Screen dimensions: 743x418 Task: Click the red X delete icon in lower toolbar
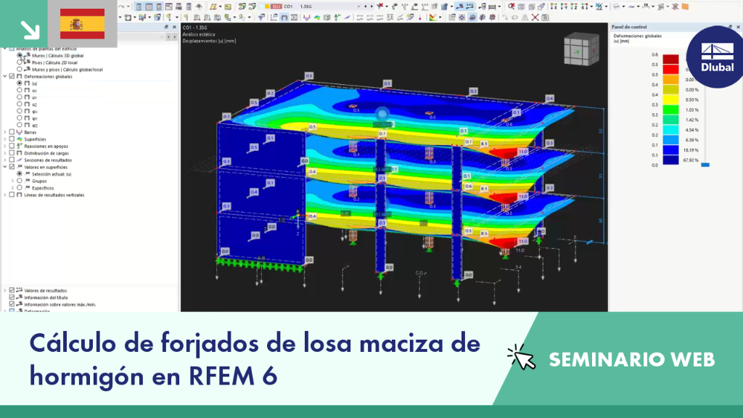click(535, 17)
